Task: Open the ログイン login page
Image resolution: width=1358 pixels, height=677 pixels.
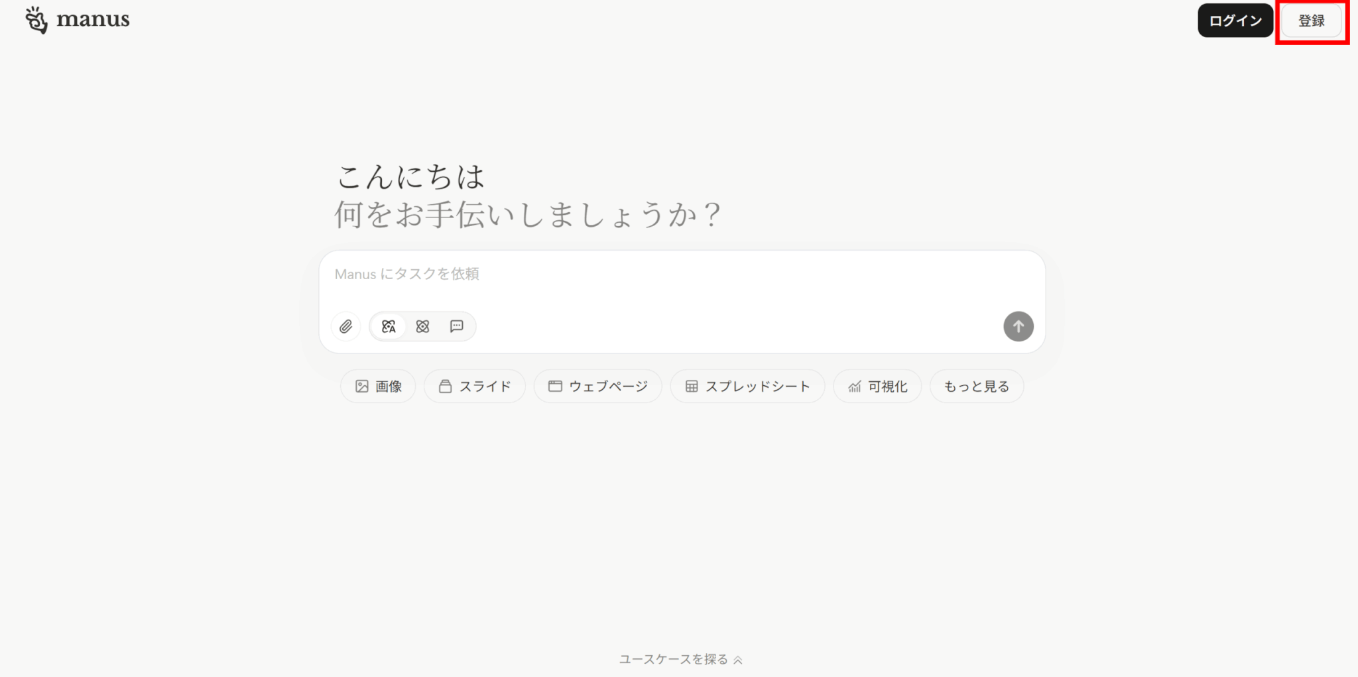Action: pyautogui.click(x=1235, y=21)
